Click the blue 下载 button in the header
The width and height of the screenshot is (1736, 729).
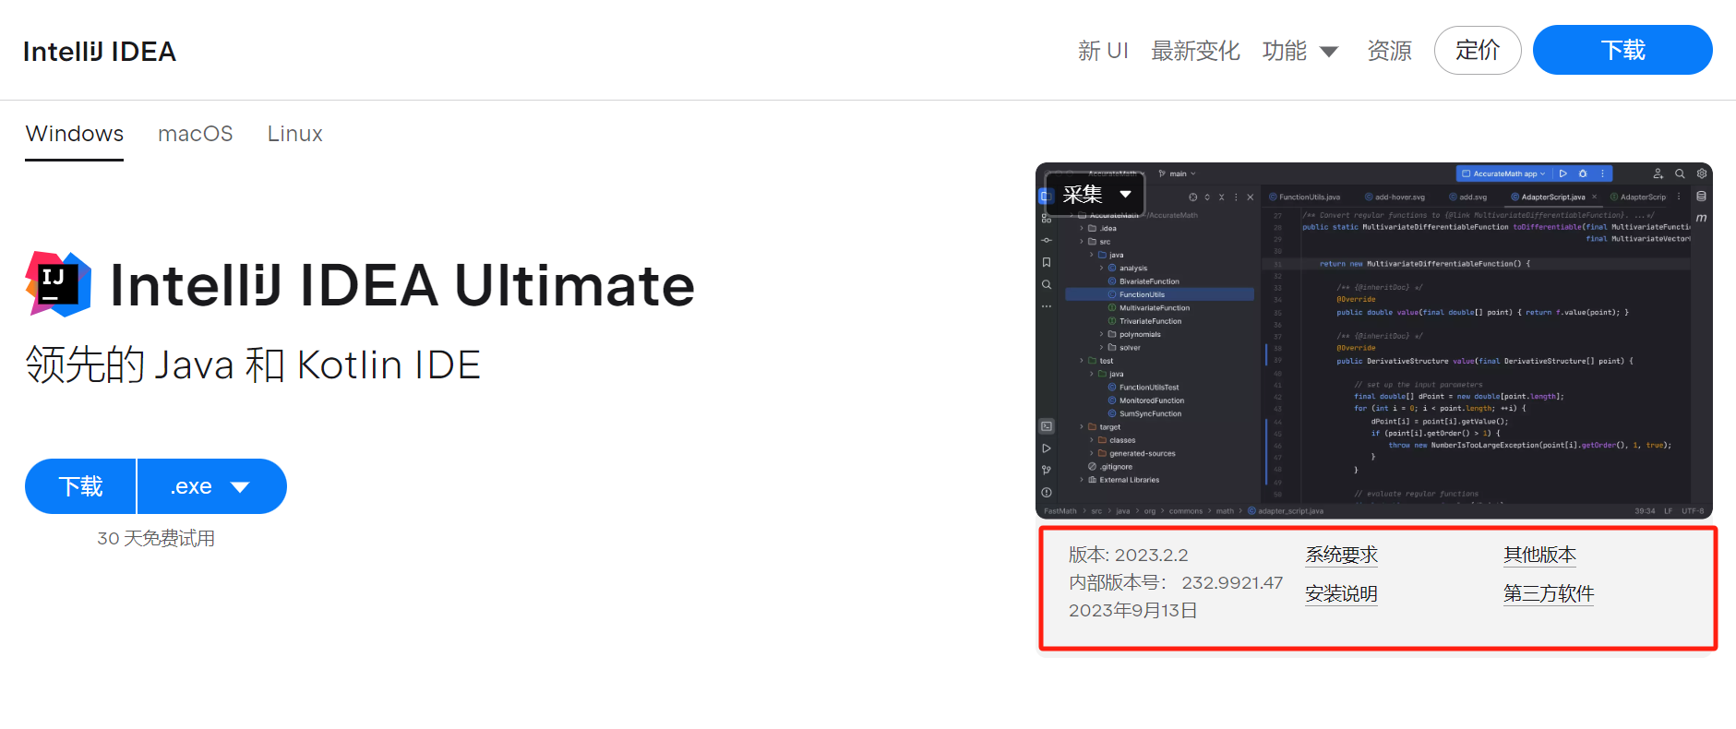1622,50
